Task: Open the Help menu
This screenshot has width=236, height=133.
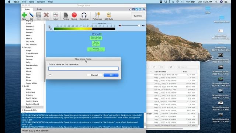Action: pos(50,2)
